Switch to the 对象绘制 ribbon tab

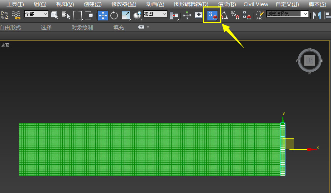[x=82, y=28]
